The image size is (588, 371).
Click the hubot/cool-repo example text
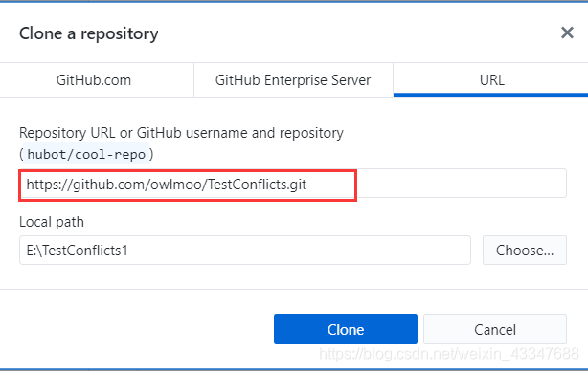pyautogui.click(x=86, y=154)
